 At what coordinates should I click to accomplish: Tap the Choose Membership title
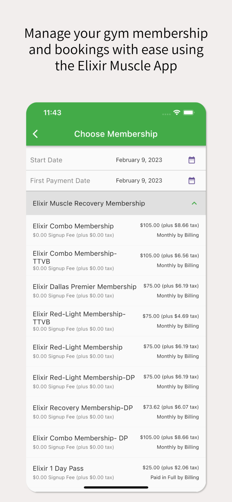116,134
